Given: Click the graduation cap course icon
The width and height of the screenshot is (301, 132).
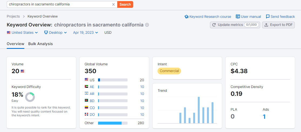Looking at the screenshot, I should click(186, 16).
